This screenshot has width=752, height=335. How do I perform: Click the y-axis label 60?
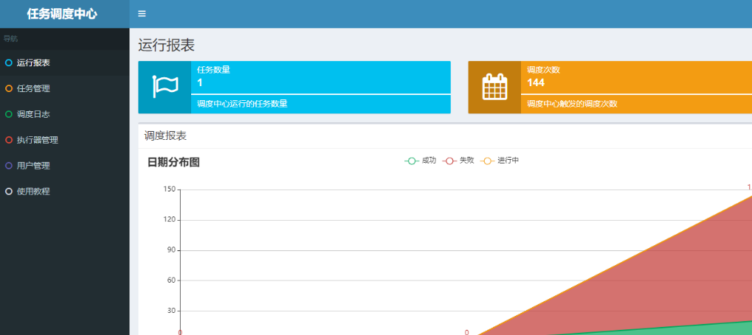(x=170, y=281)
